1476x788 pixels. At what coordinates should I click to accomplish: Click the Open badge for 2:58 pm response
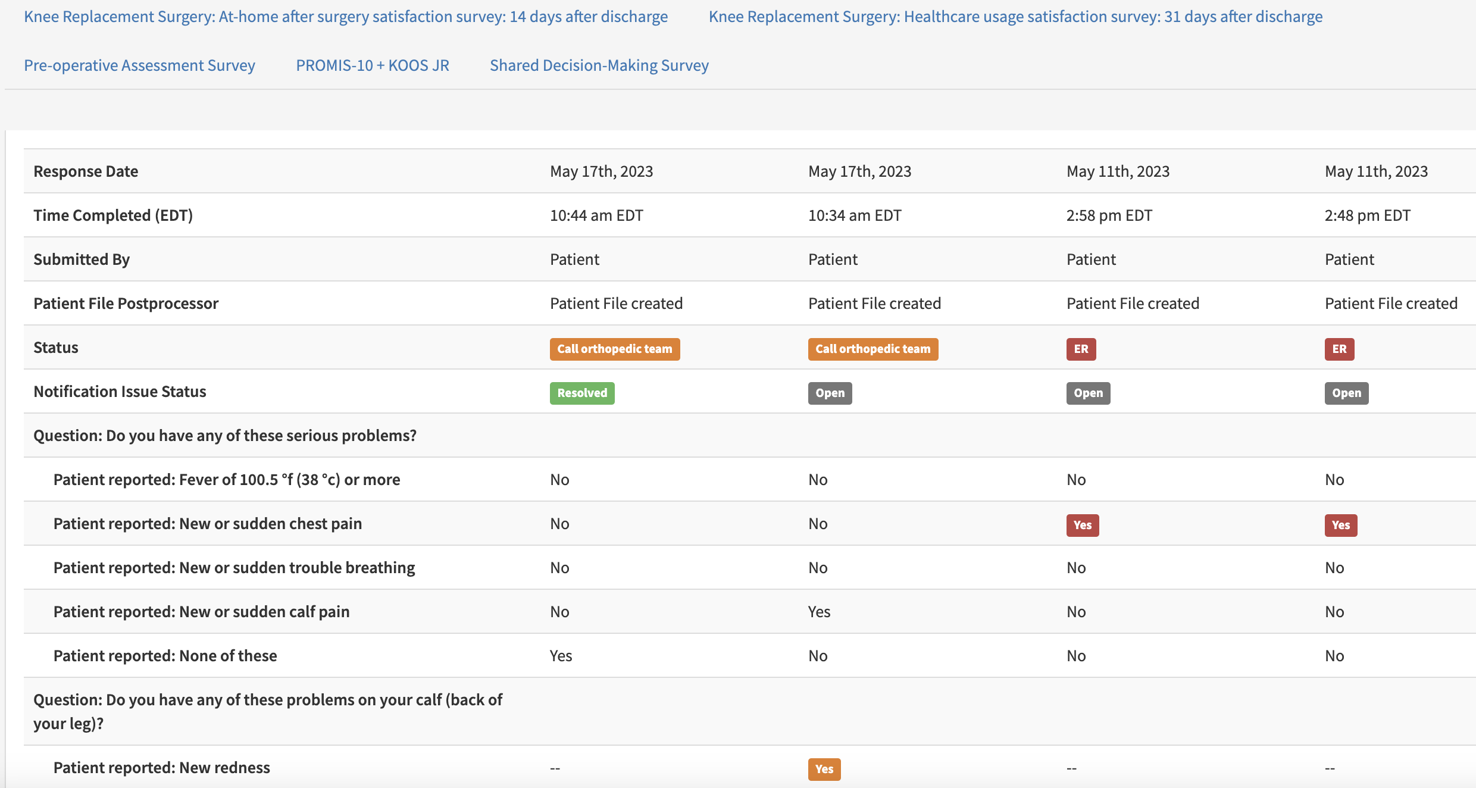point(1088,393)
